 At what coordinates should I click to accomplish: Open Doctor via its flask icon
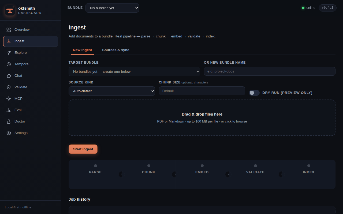[9, 121]
